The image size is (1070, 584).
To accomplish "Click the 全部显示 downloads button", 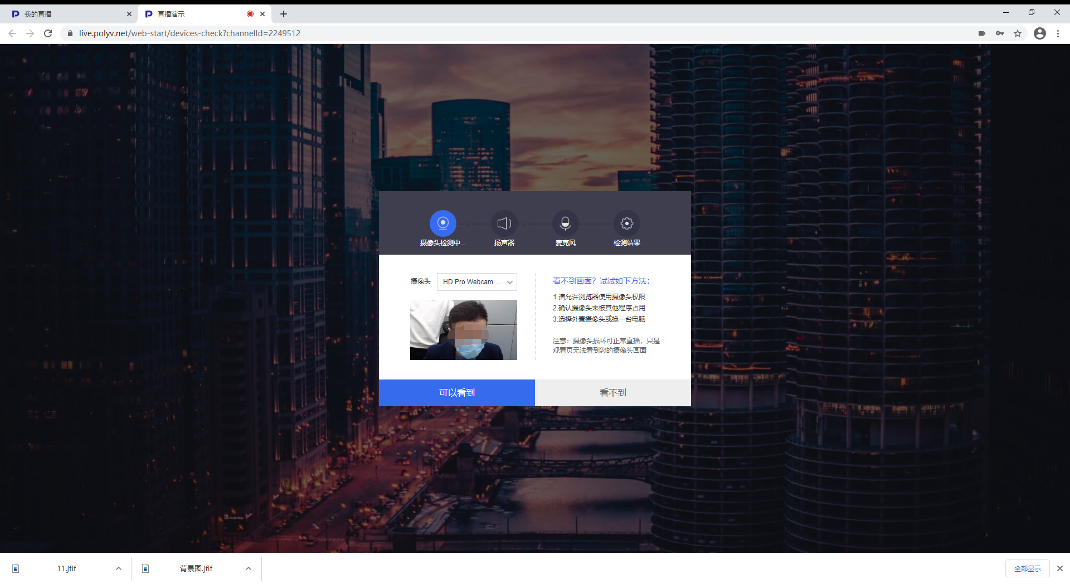I will tap(1027, 568).
